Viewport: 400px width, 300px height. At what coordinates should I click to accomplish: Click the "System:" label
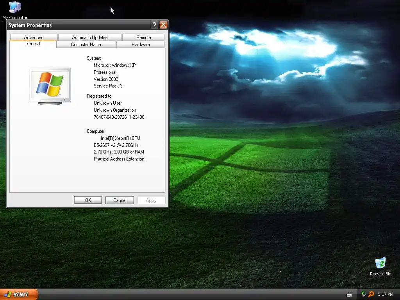coord(94,58)
